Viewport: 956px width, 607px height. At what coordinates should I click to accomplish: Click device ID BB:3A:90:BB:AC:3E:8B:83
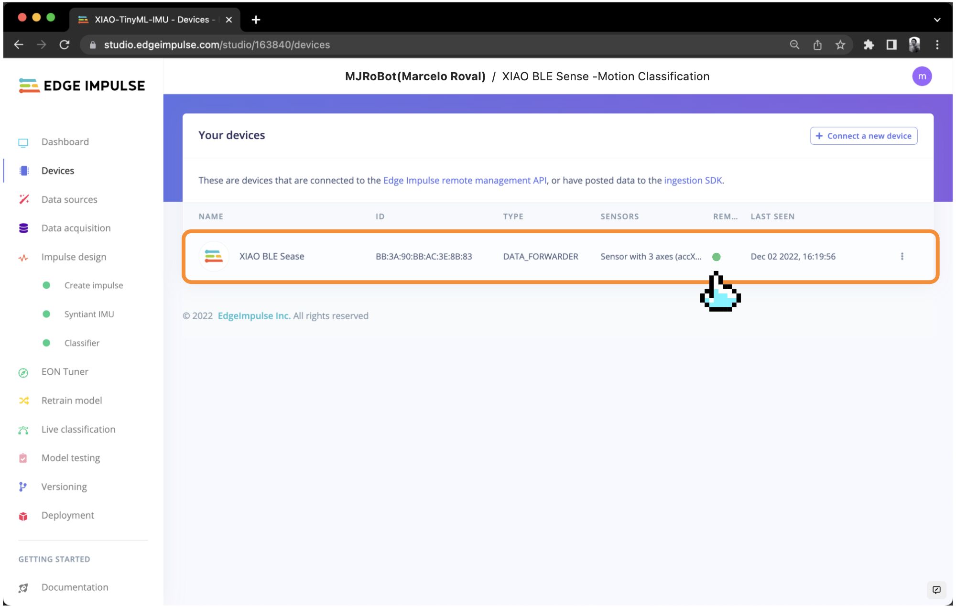[x=424, y=257]
